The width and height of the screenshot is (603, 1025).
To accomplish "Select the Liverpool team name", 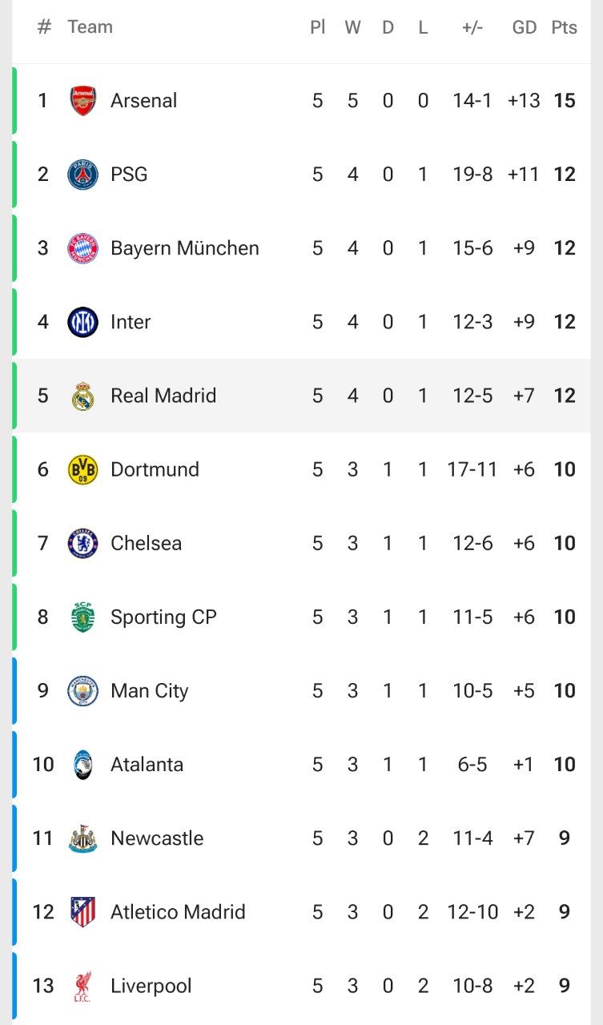I will click(x=151, y=986).
